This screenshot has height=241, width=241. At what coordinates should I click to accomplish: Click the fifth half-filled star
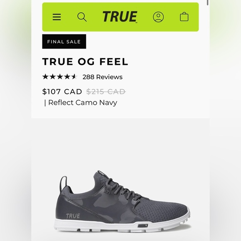[x=74, y=76]
